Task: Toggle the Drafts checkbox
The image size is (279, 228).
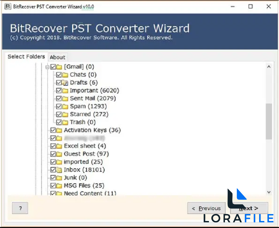Action: [x=59, y=83]
